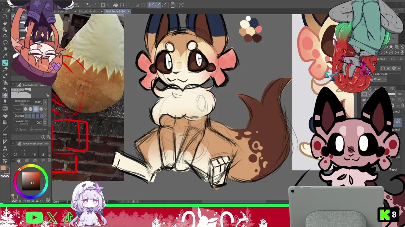Toggle brush density pressure icon beside 100
The image size is (405, 227).
pyautogui.click(x=45, y=122)
